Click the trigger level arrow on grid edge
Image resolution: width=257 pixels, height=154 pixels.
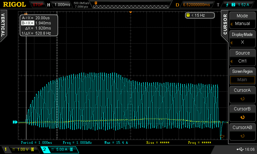pos(222,136)
